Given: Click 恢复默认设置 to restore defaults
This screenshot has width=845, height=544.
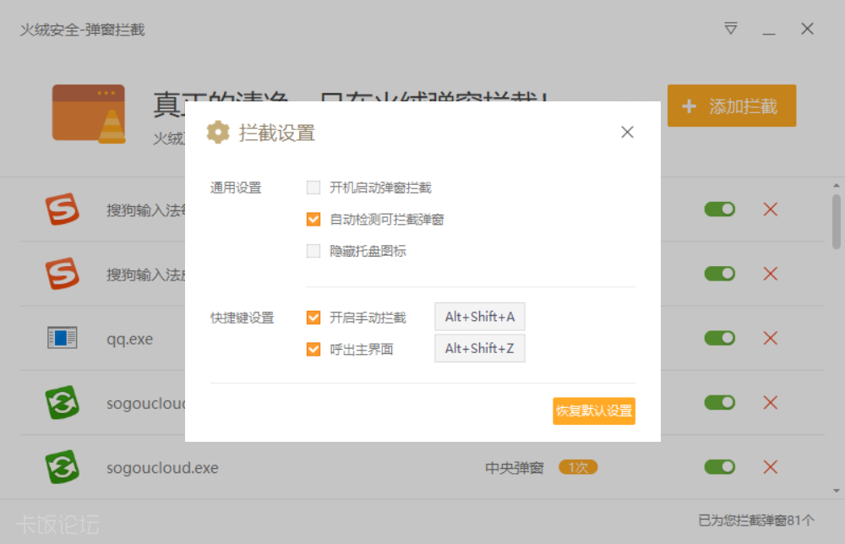Looking at the screenshot, I should pyautogui.click(x=594, y=411).
